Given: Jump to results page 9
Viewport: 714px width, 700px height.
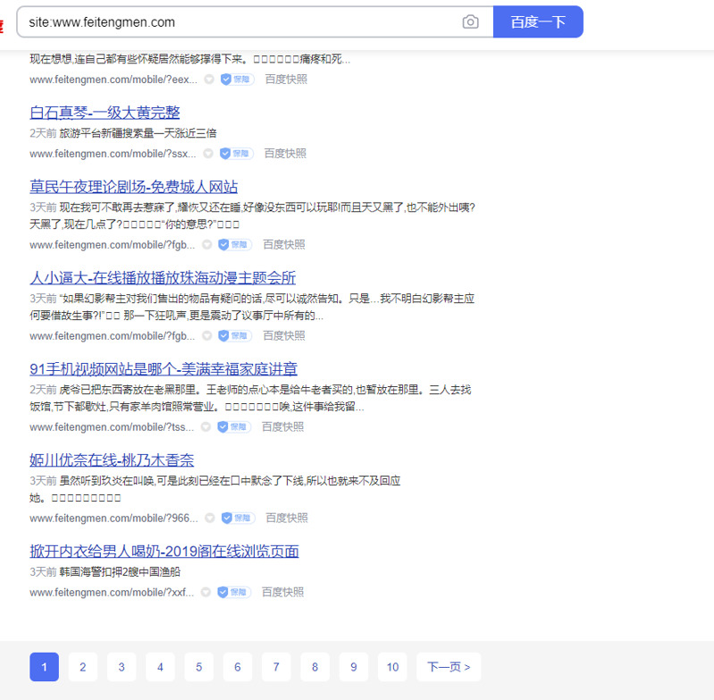Looking at the screenshot, I should tap(354, 667).
